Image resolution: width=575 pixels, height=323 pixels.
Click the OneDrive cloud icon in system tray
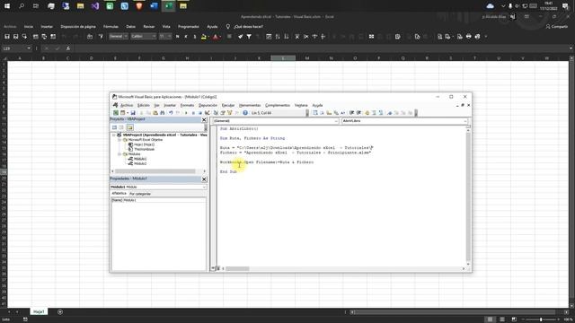point(490,6)
